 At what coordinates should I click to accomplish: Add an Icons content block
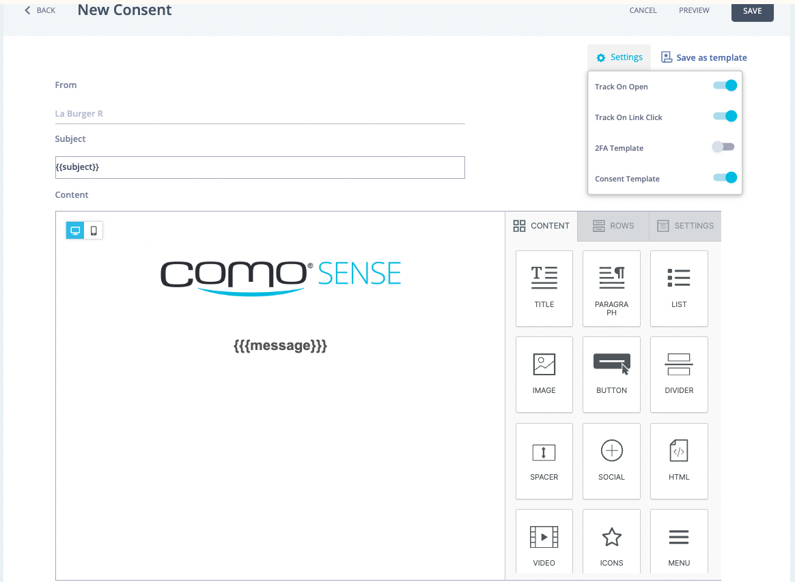coord(611,542)
